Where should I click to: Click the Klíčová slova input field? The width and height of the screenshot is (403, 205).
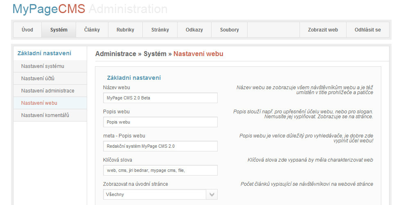click(160, 170)
